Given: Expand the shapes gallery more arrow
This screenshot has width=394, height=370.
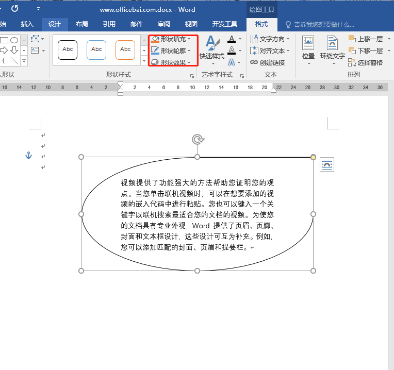Looking at the screenshot, I should 24,61.
